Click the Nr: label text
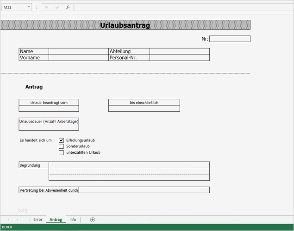This screenshot has height=231, width=294. pos(205,39)
